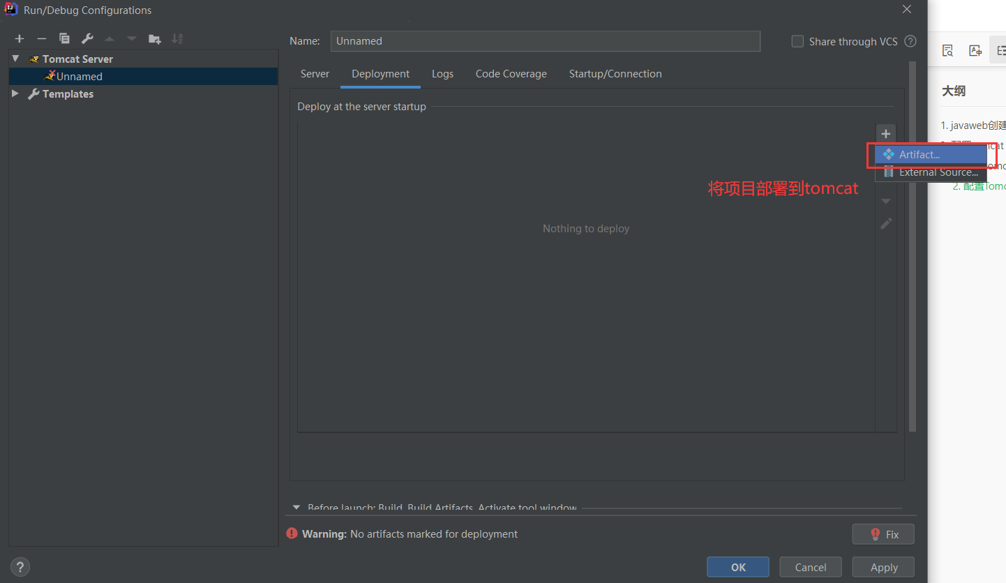Click the Apply button
This screenshot has height=583, width=1006.
(883, 567)
